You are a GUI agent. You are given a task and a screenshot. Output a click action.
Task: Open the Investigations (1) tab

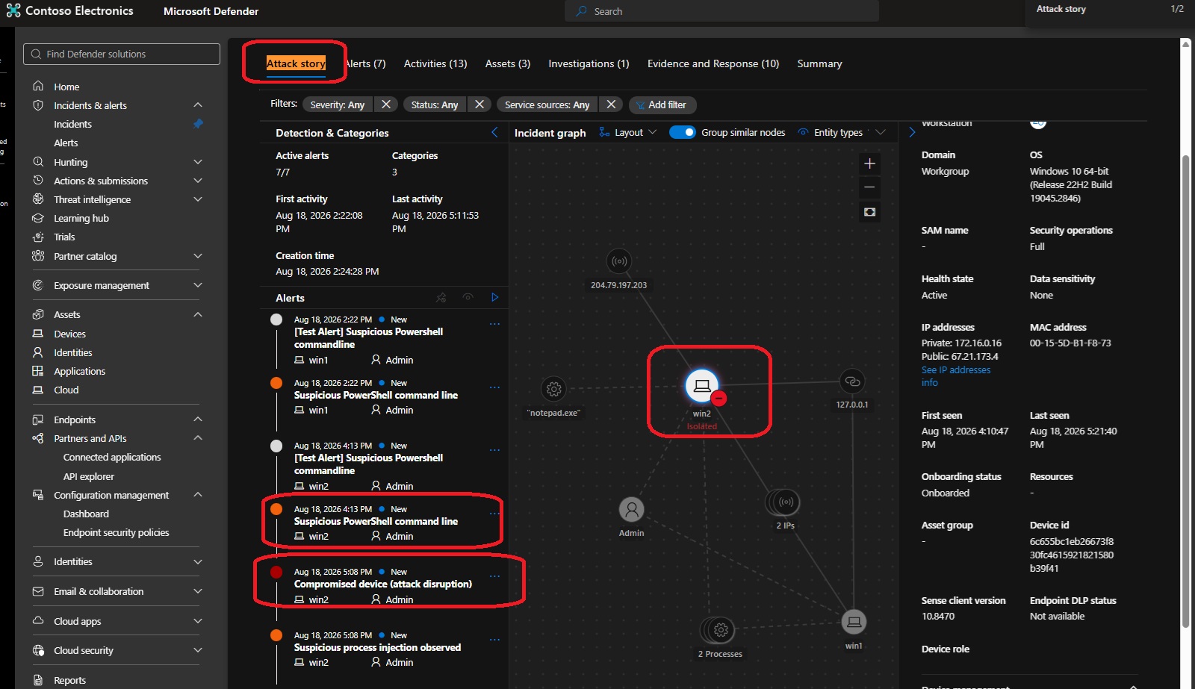pyautogui.click(x=589, y=63)
